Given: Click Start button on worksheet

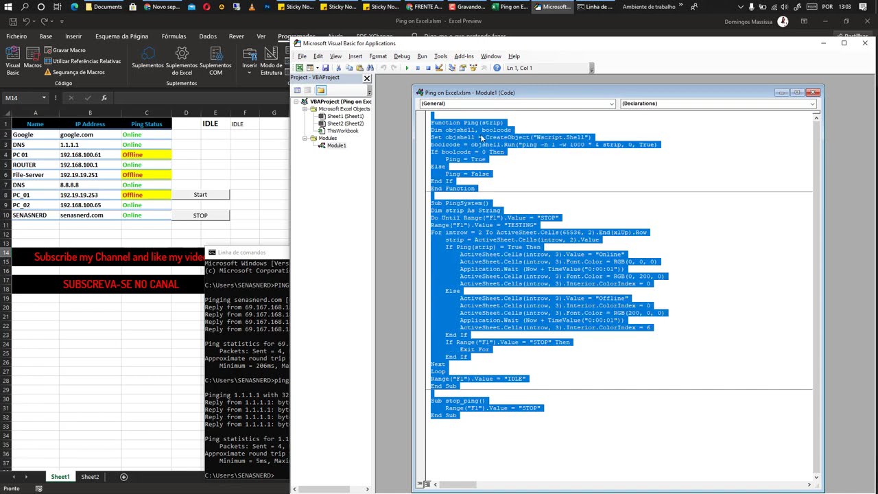Looking at the screenshot, I should click(x=200, y=195).
